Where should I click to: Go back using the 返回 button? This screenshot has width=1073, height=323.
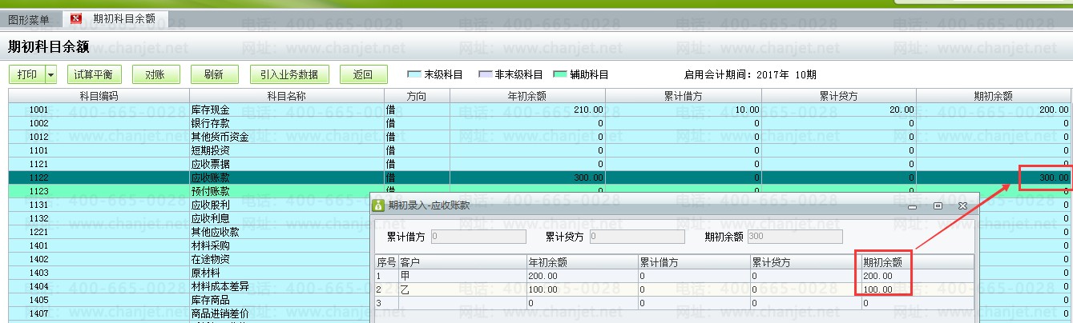tap(363, 75)
